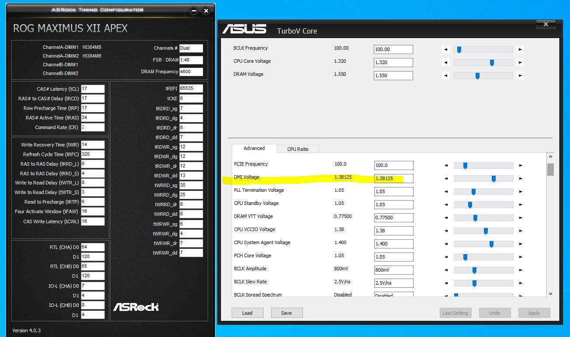The width and height of the screenshot is (570, 337).
Task: Click the DRAM Voltage slider handle
Action: click(x=477, y=75)
